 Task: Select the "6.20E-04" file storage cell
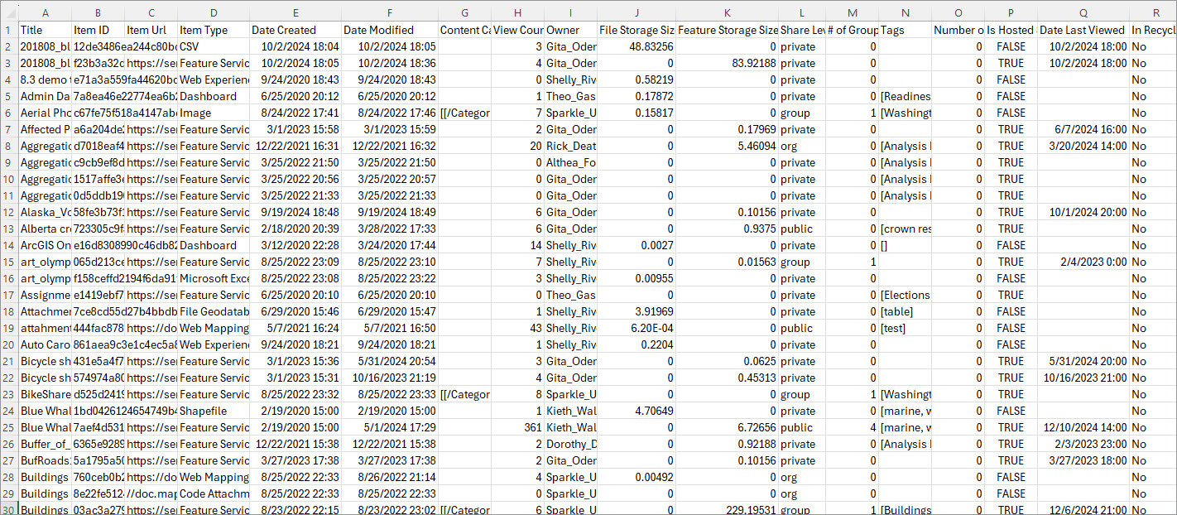[637, 328]
